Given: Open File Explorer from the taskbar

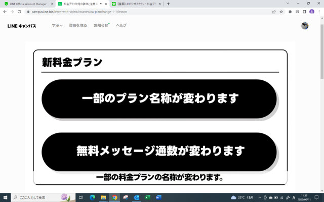Looking at the screenshot, I should click(103, 197).
